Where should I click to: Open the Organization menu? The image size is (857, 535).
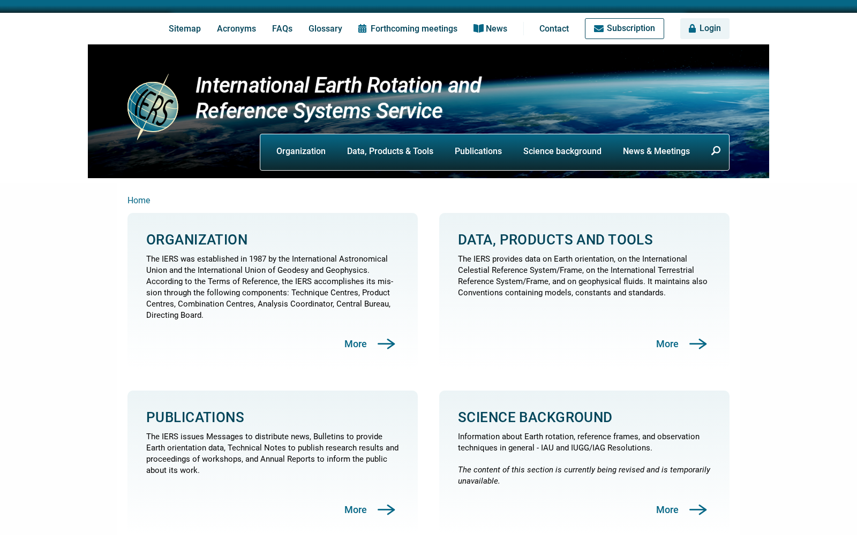[301, 151]
